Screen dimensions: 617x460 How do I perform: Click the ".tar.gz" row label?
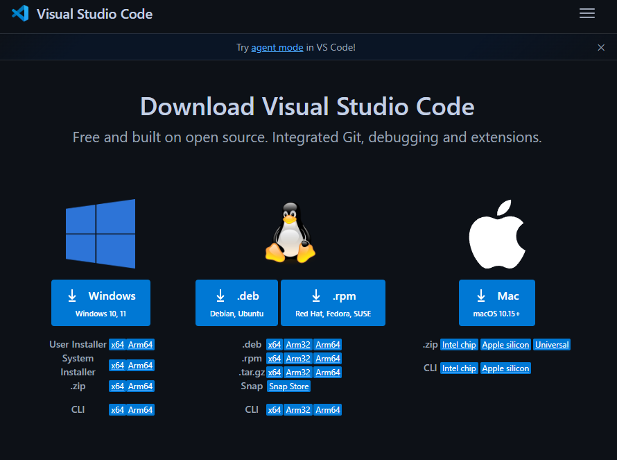pos(252,372)
